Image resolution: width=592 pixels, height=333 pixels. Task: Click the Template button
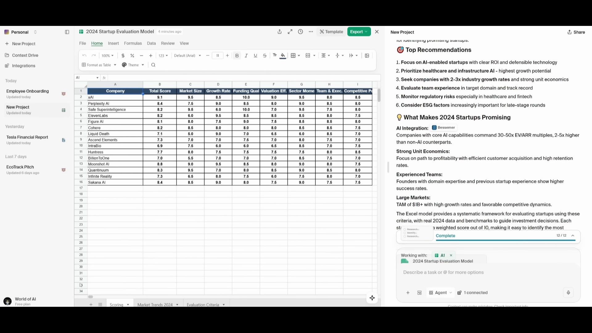click(x=331, y=32)
